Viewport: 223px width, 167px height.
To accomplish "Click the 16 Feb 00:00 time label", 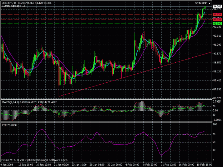I will 187,165.
